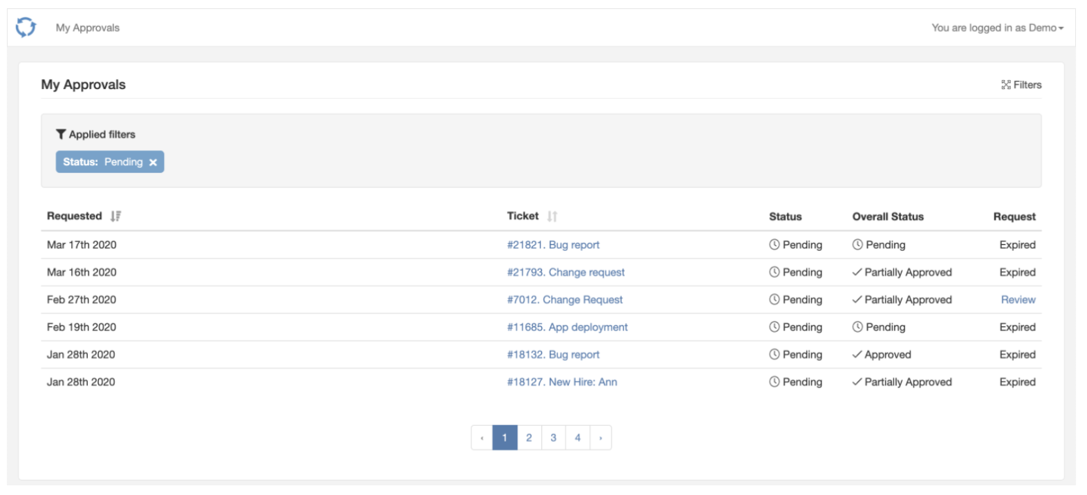Go to the previous page arrow
The width and height of the screenshot is (1087, 495).
click(x=482, y=438)
